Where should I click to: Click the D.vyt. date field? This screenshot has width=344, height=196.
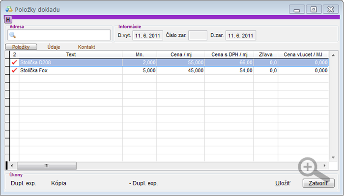click(147, 35)
